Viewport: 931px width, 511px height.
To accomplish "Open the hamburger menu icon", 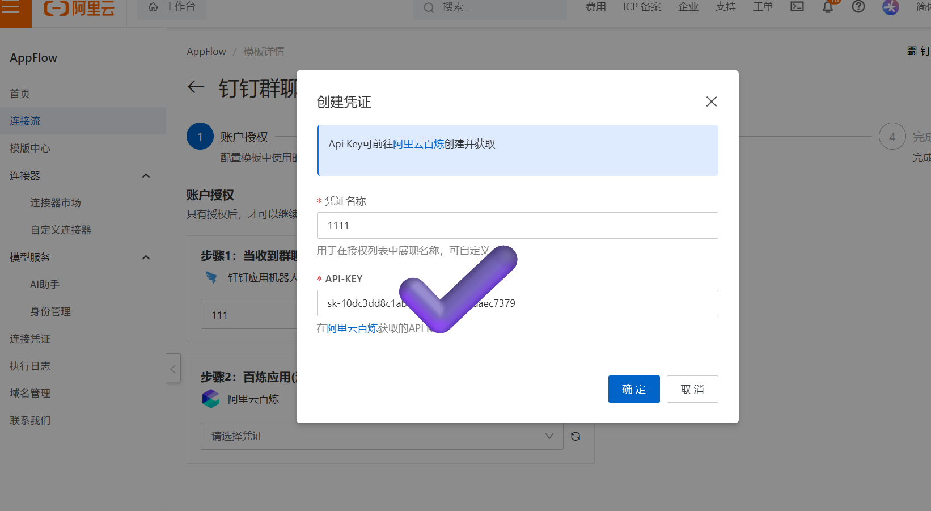I will pyautogui.click(x=11, y=8).
